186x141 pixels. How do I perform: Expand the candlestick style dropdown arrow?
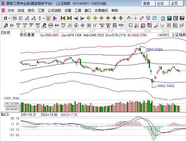[x=44, y=18]
